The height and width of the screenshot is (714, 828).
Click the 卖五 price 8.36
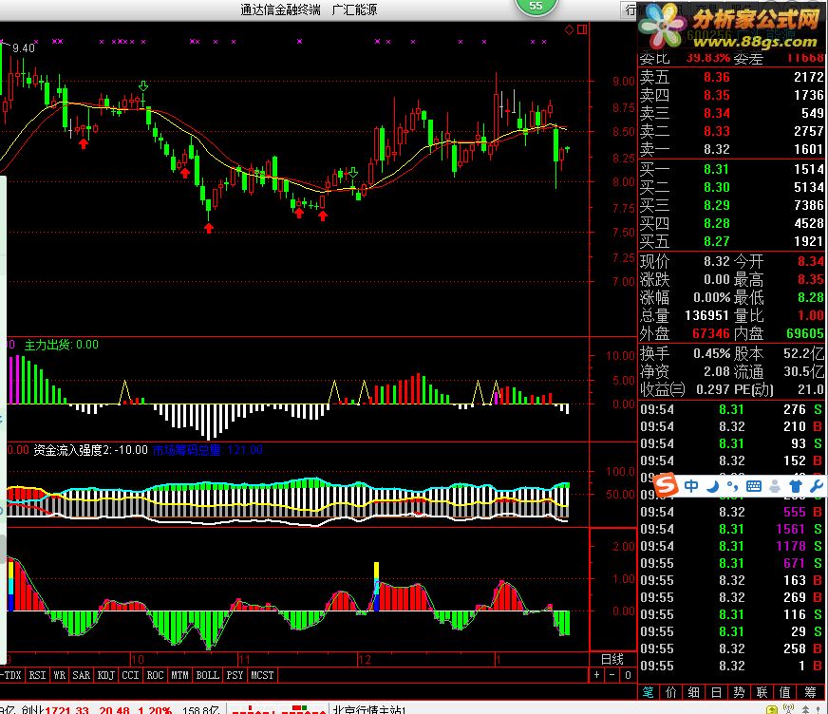717,77
